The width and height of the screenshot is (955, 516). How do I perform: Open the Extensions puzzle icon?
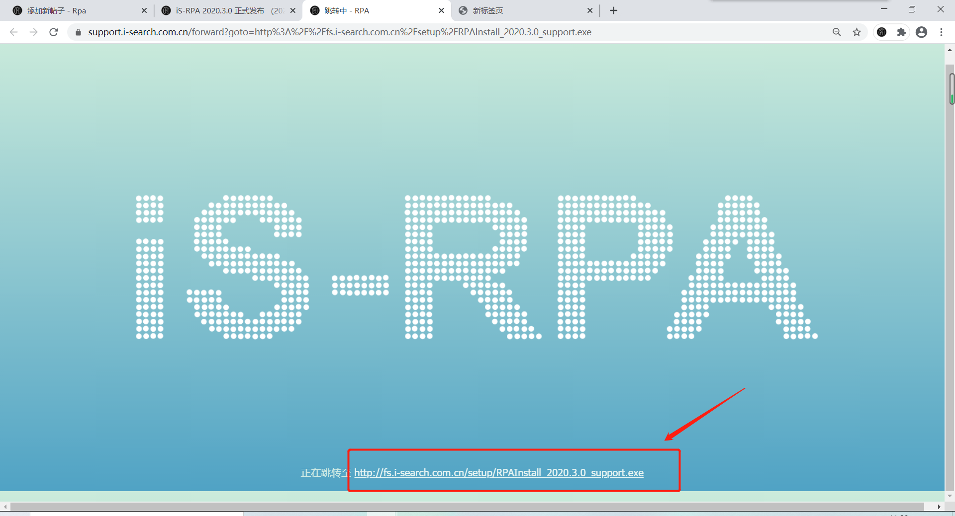click(901, 32)
